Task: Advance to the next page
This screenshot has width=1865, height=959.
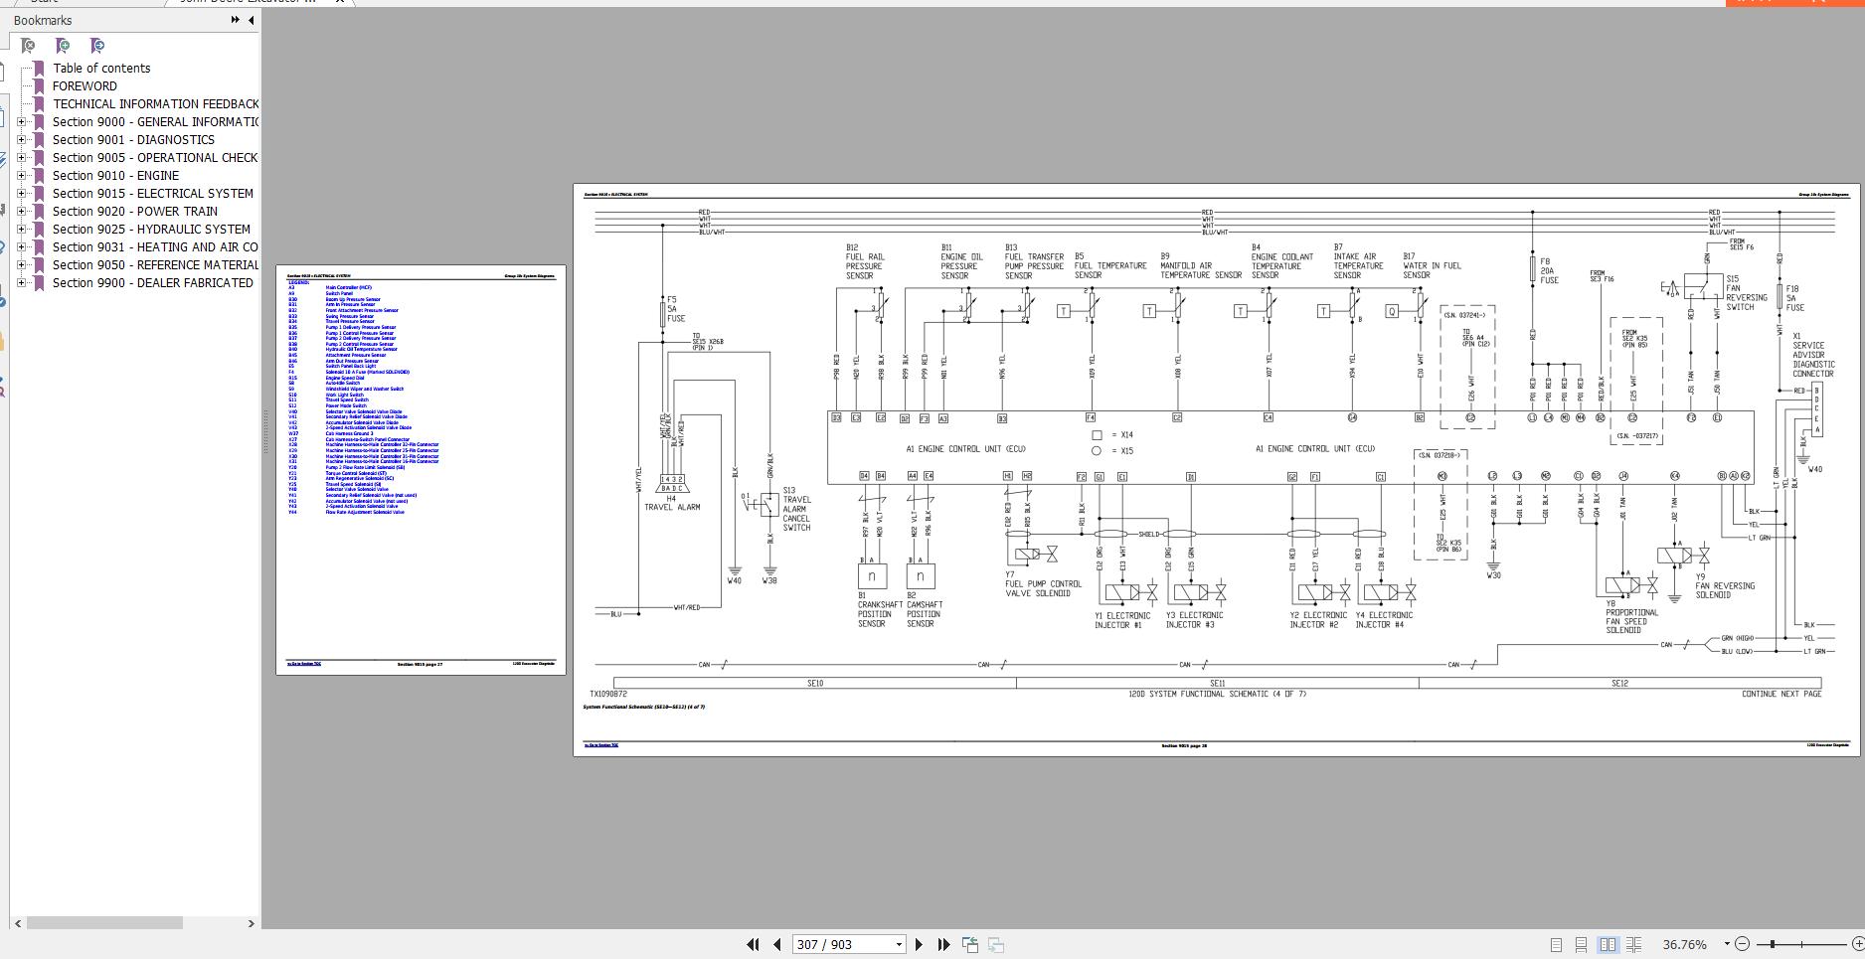Action: click(x=919, y=944)
